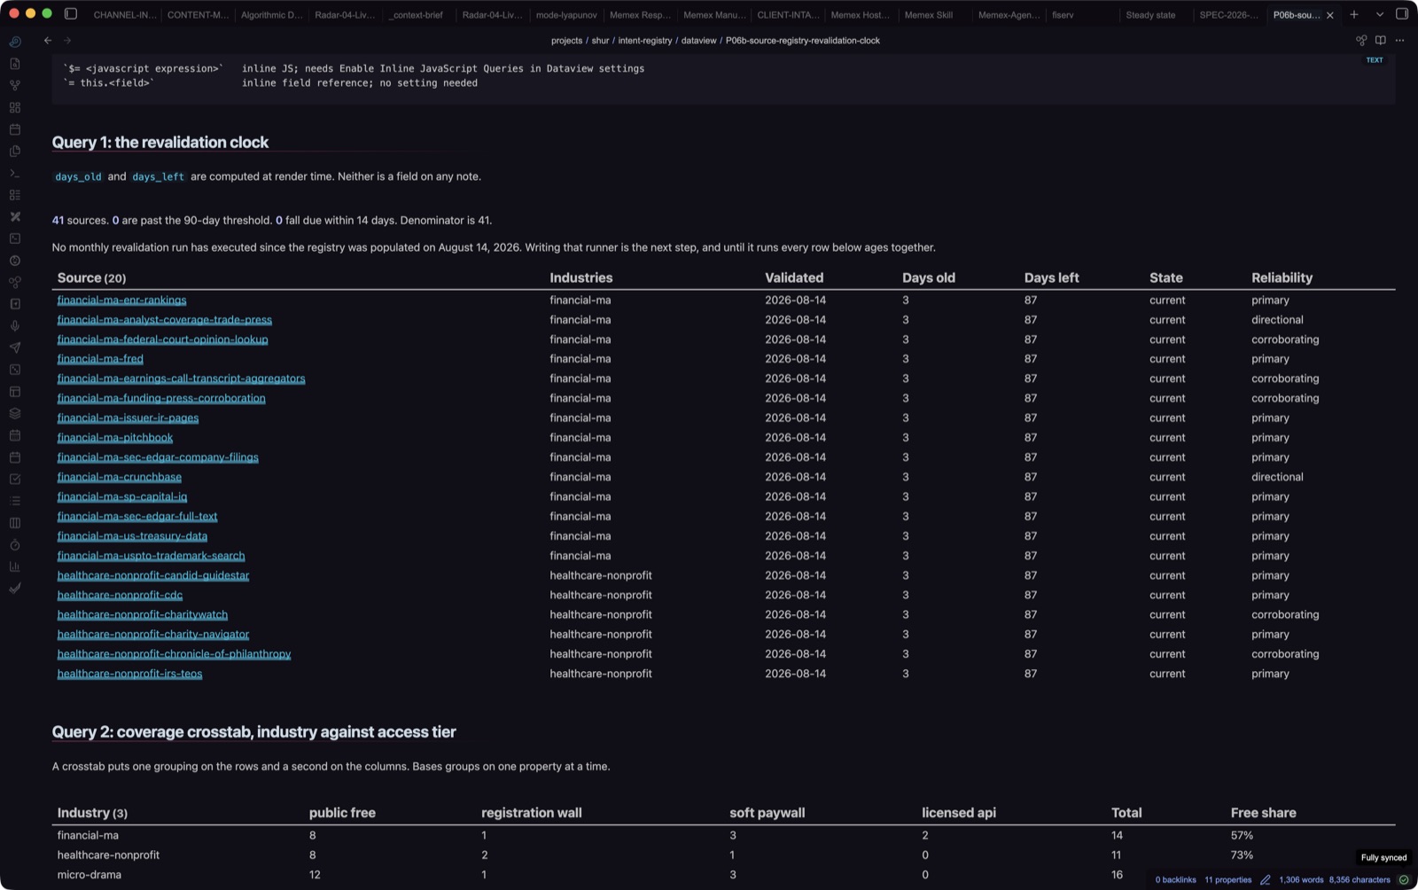This screenshot has height=890, width=1418.
Task: Click the TEXT code block label
Action: click(x=1375, y=60)
